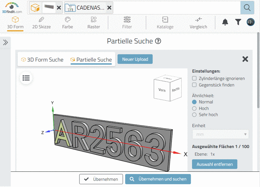Click the Vorn face of view cube
This screenshot has width=260, height=187.
coord(162,90)
